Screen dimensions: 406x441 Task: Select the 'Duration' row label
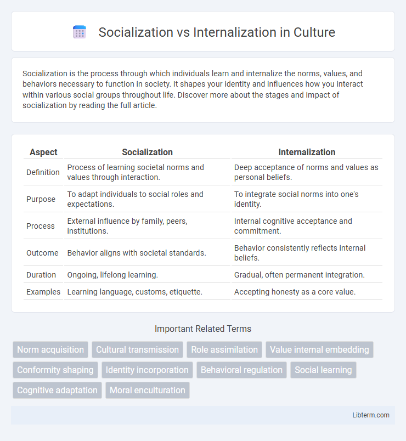pyautogui.click(x=41, y=274)
